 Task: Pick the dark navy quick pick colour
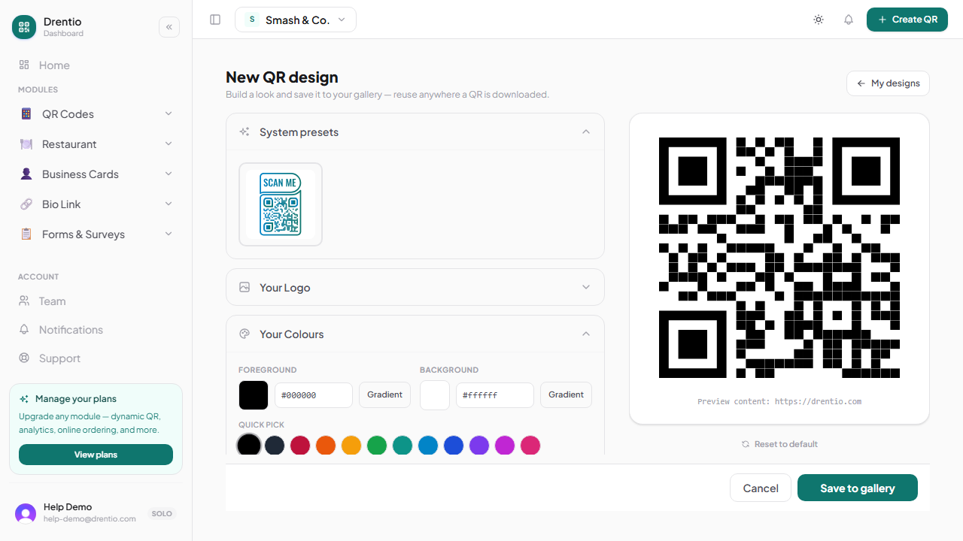[x=275, y=446]
